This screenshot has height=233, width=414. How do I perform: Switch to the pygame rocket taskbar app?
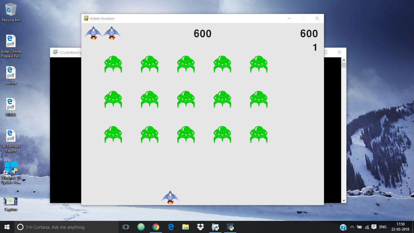click(215, 227)
